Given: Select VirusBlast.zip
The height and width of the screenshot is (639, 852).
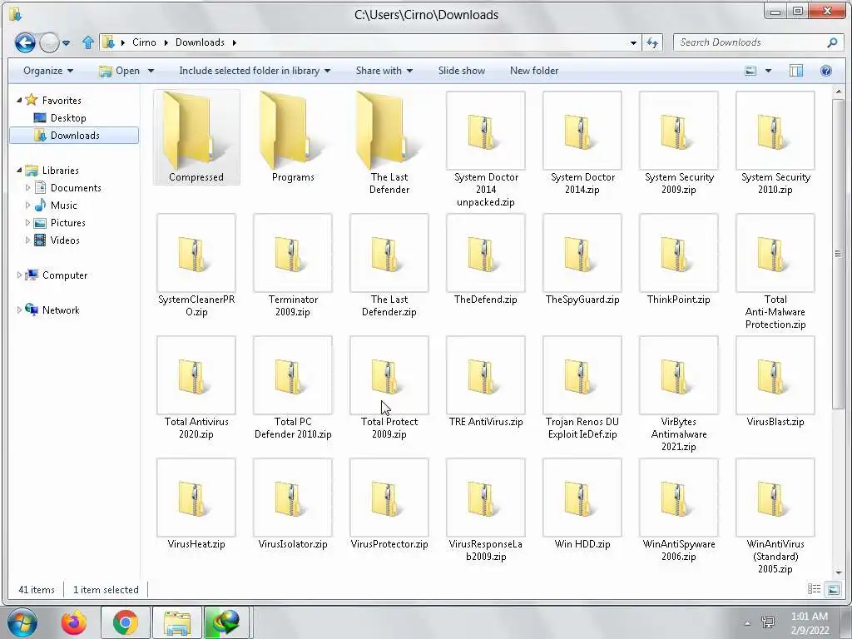Looking at the screenshot, I should (775, 382).
